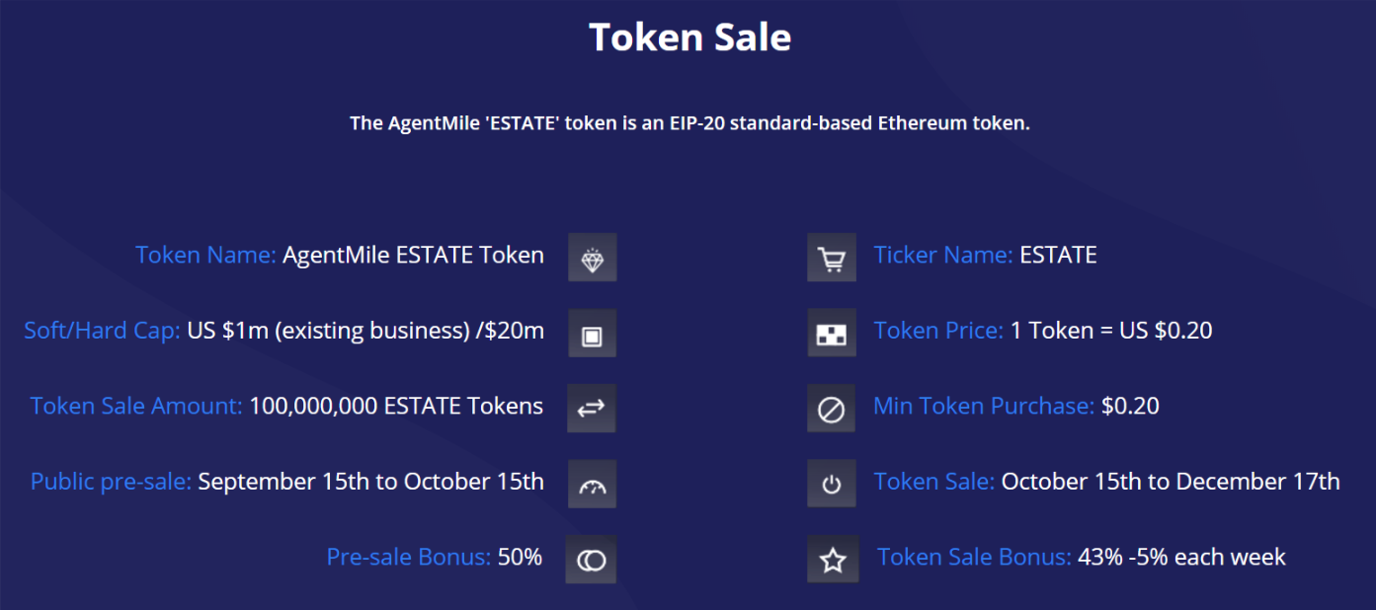Click the checkered icon beside Token Price

pyautogui.click(x=832, y=333)
